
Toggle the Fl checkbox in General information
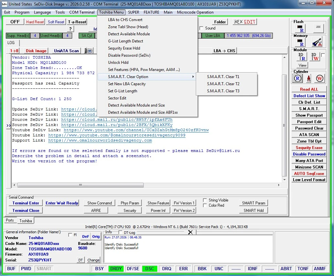click(x=70, y=235)
